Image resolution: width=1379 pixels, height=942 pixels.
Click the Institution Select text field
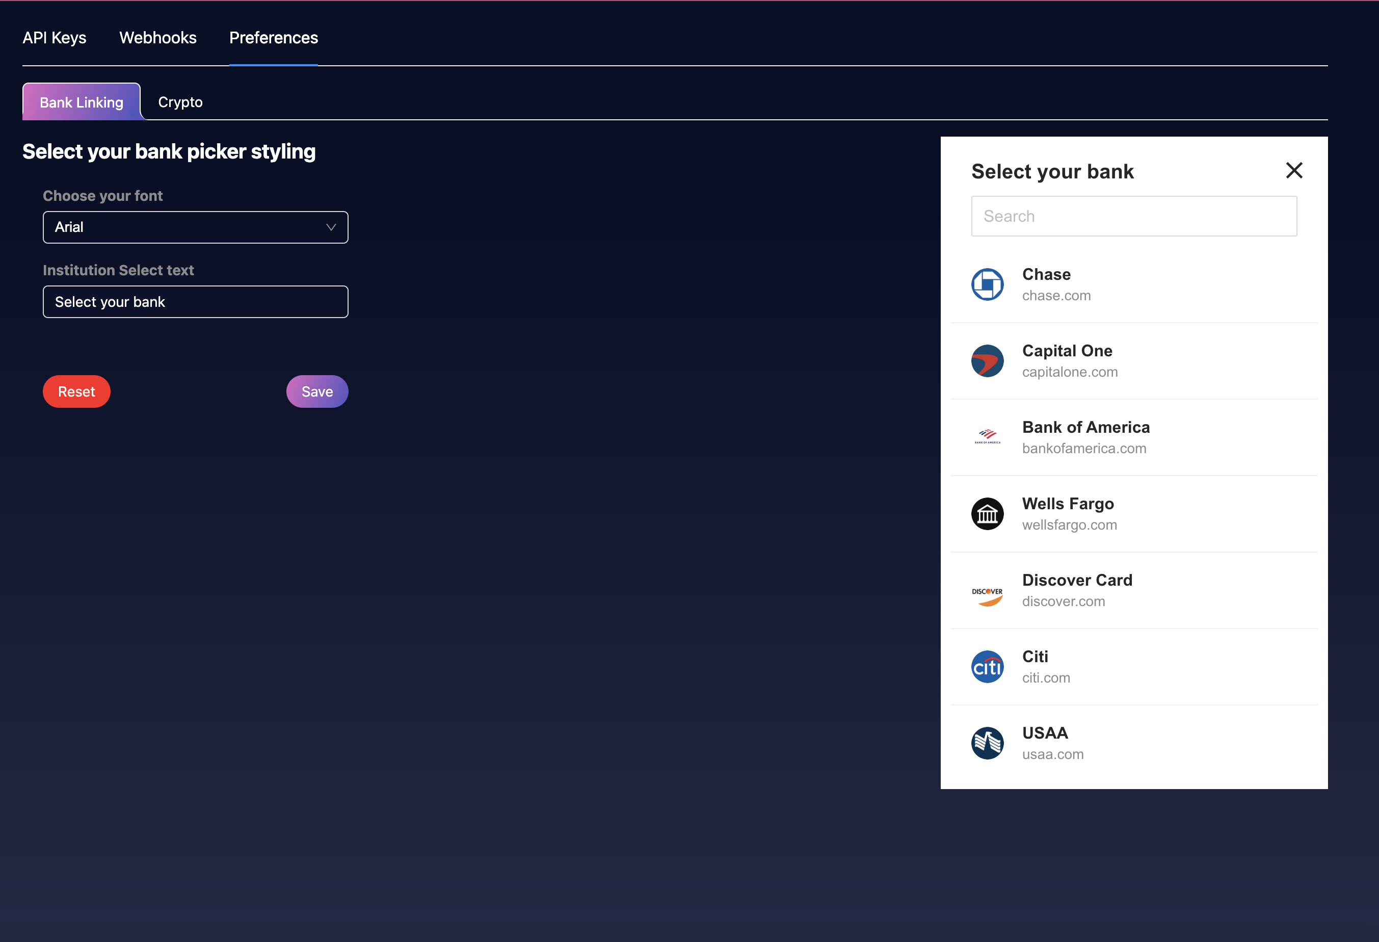[195, 302]
